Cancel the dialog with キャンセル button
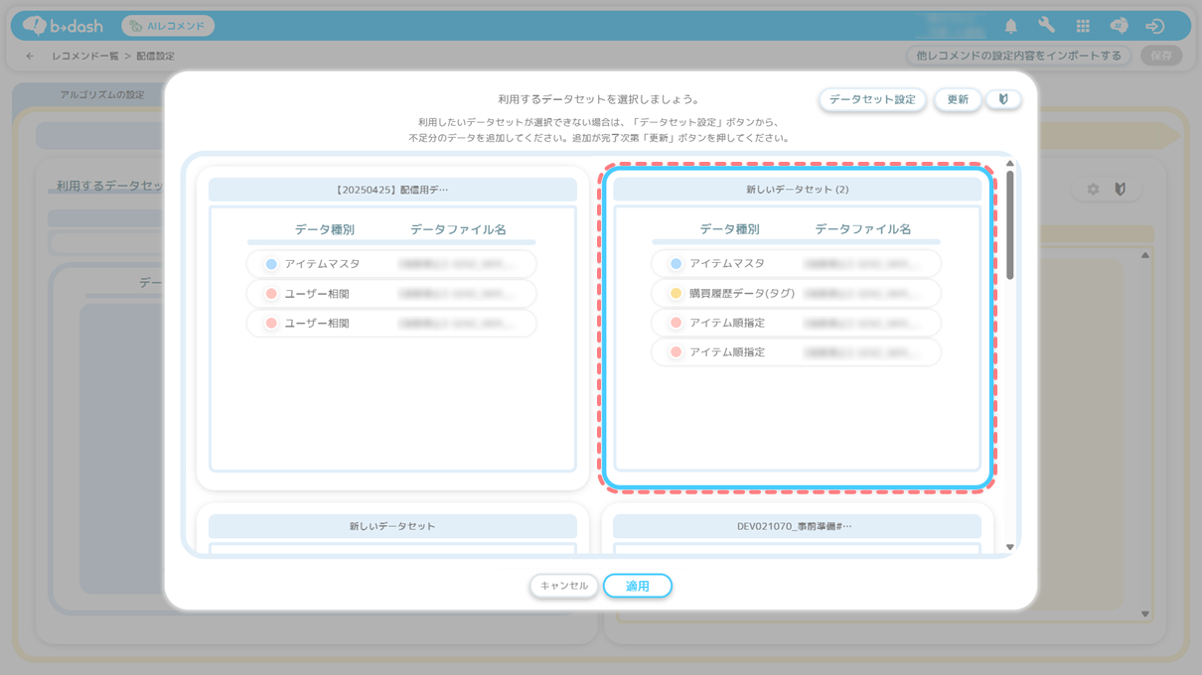Image resolution: width=1202 pixels, height=675 pixels. [563, 586]
